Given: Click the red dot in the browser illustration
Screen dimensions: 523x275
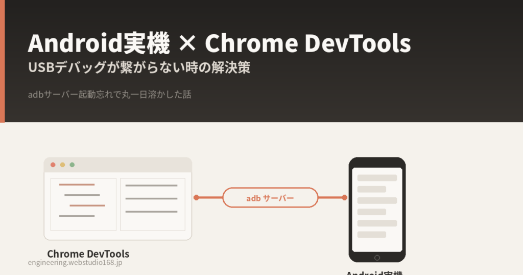Looking at the screenshot, I should (53, 165).
